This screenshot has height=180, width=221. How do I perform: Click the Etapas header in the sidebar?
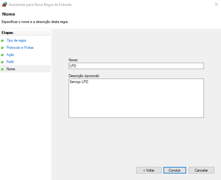tap(8, 32)
